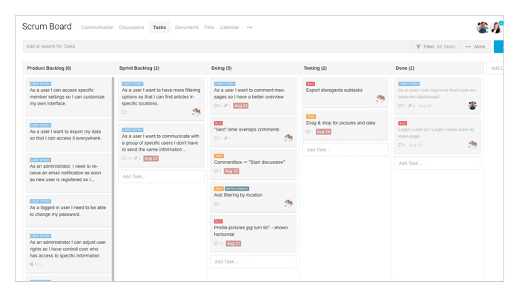
Task: Open completed Login leads back to login-page card
Action: (x=437, y=135)
